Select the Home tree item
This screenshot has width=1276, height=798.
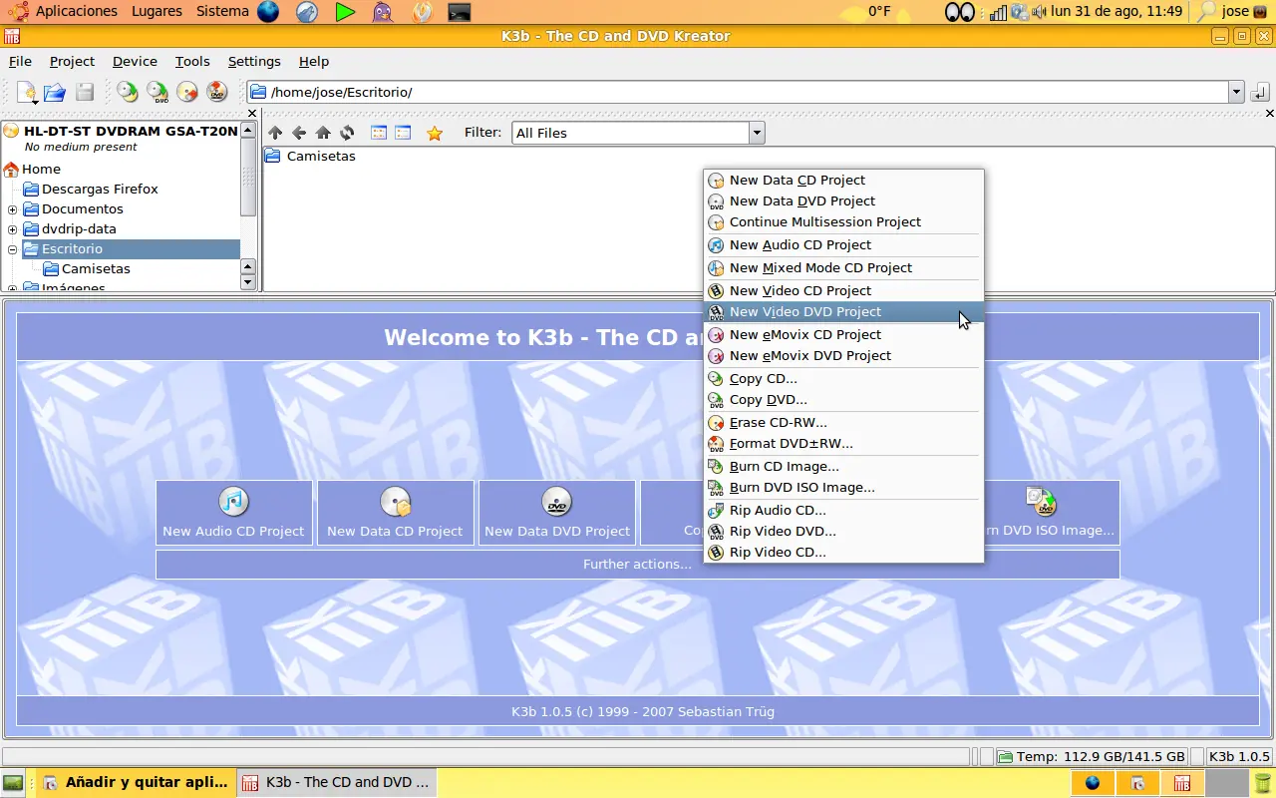point(41,170)
